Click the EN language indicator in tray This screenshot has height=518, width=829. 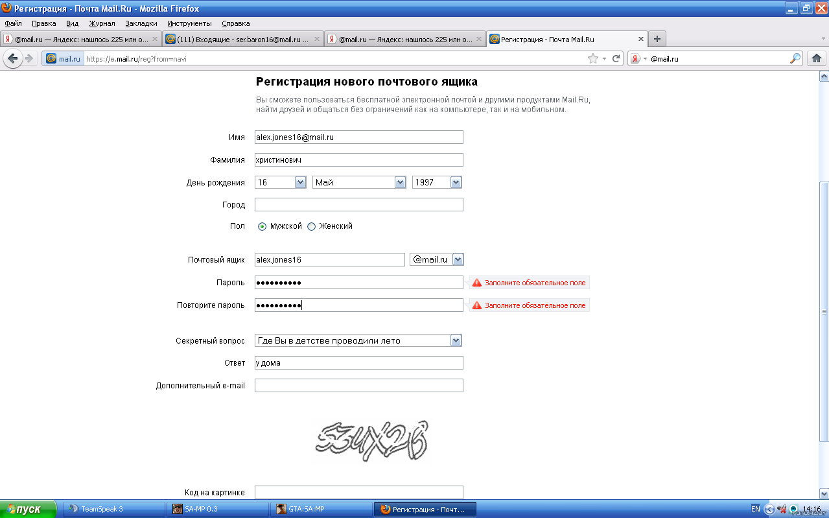756,509
